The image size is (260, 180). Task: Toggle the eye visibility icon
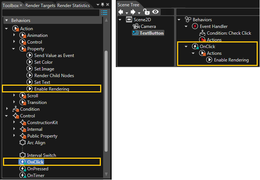tap(155, 12)
